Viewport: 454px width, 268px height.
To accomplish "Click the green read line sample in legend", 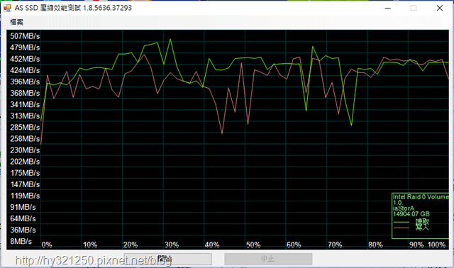I will 402,223.
